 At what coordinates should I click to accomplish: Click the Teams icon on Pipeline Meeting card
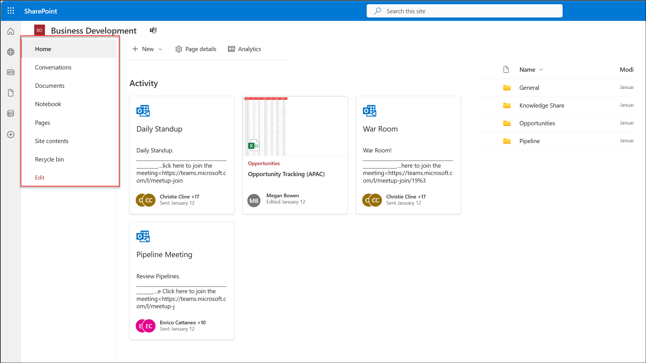tap(143, 236)
